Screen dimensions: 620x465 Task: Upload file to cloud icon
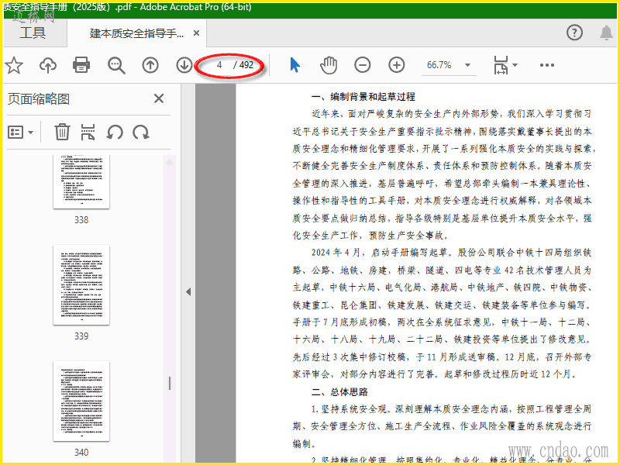click(x=48, y=65)
